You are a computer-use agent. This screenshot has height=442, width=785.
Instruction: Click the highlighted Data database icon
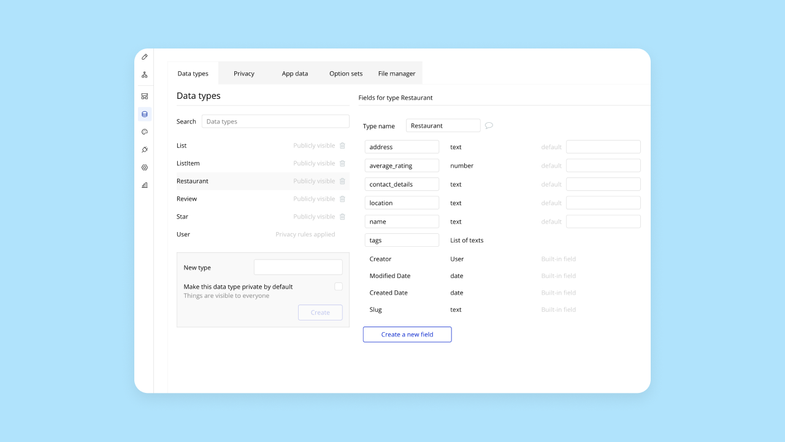click(x=144, y=114)
